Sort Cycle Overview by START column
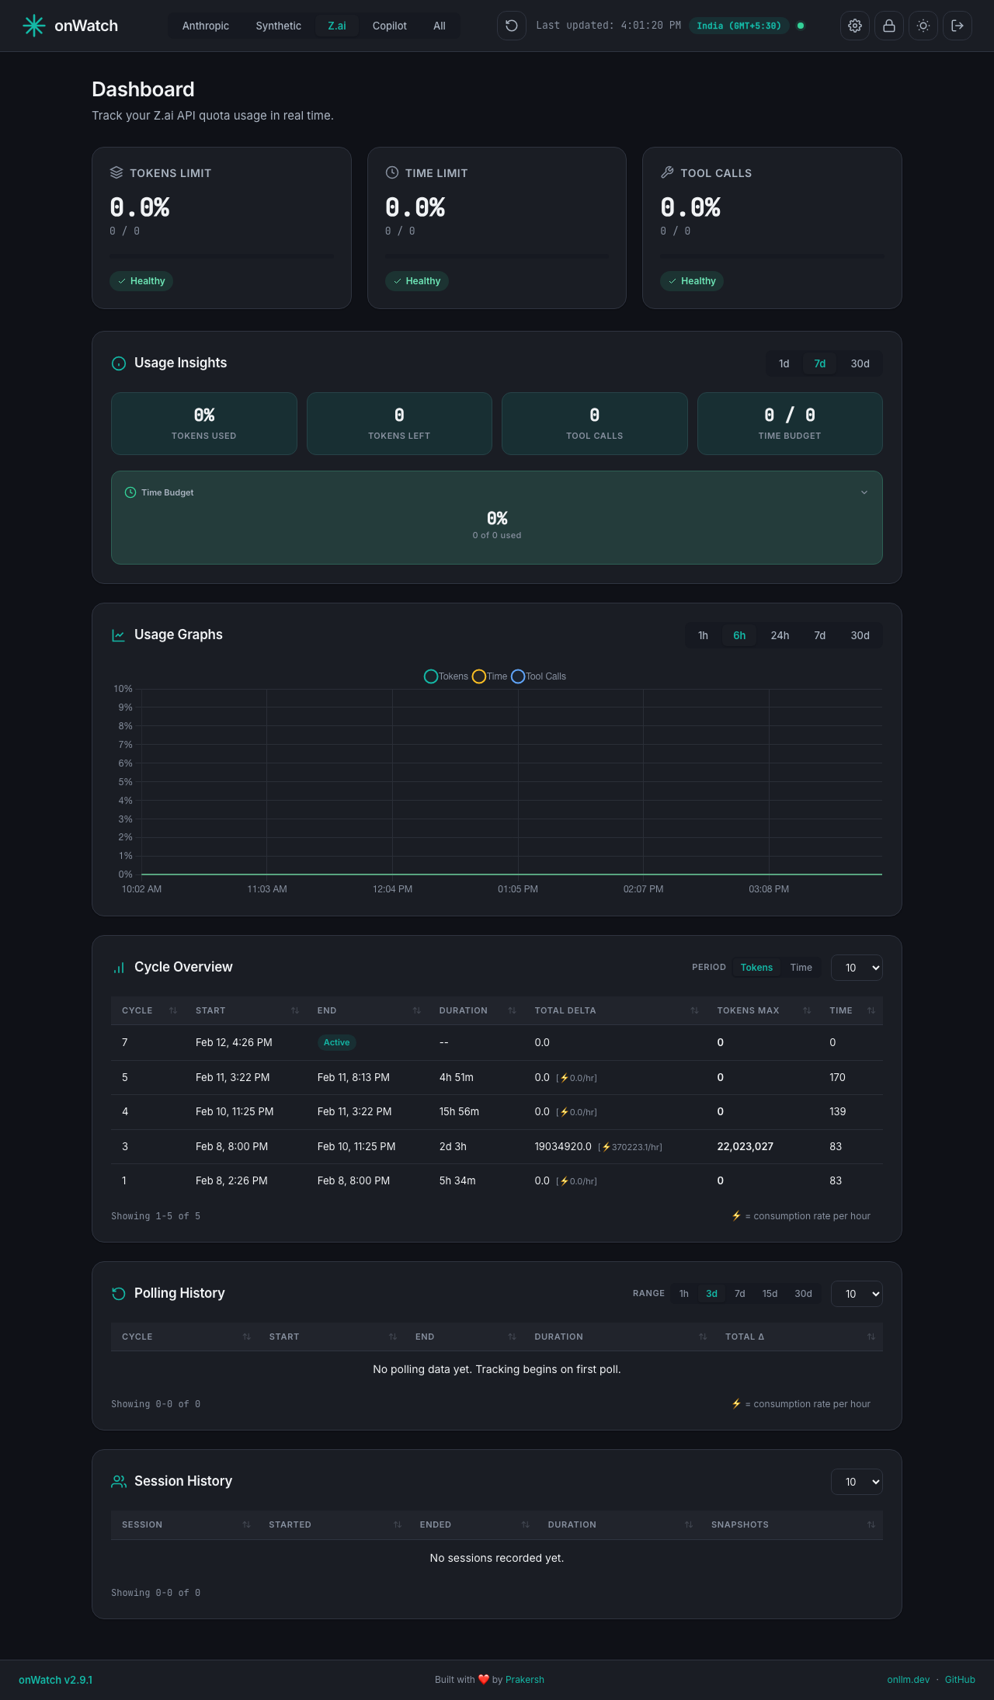The height and width of the screenshot is (1700, 994). click(x=245, y=1010)
